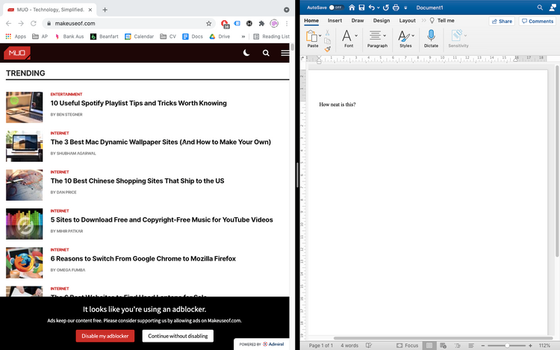The image size is (560, 350).
Task: Open the Chrome three-dot menu
Action: click(287, 23)
